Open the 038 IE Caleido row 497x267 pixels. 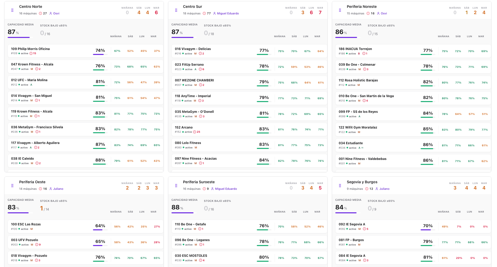[x=86, y=161]
